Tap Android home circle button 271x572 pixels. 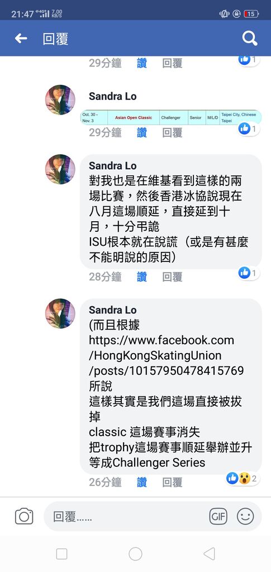(135, 554)
